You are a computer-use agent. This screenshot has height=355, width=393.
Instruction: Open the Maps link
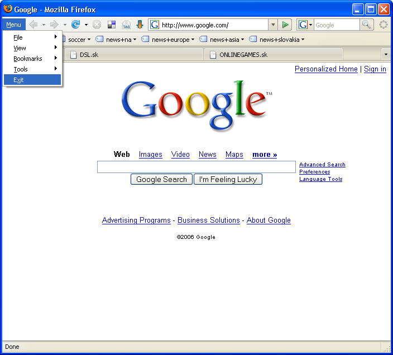point(234,154)
